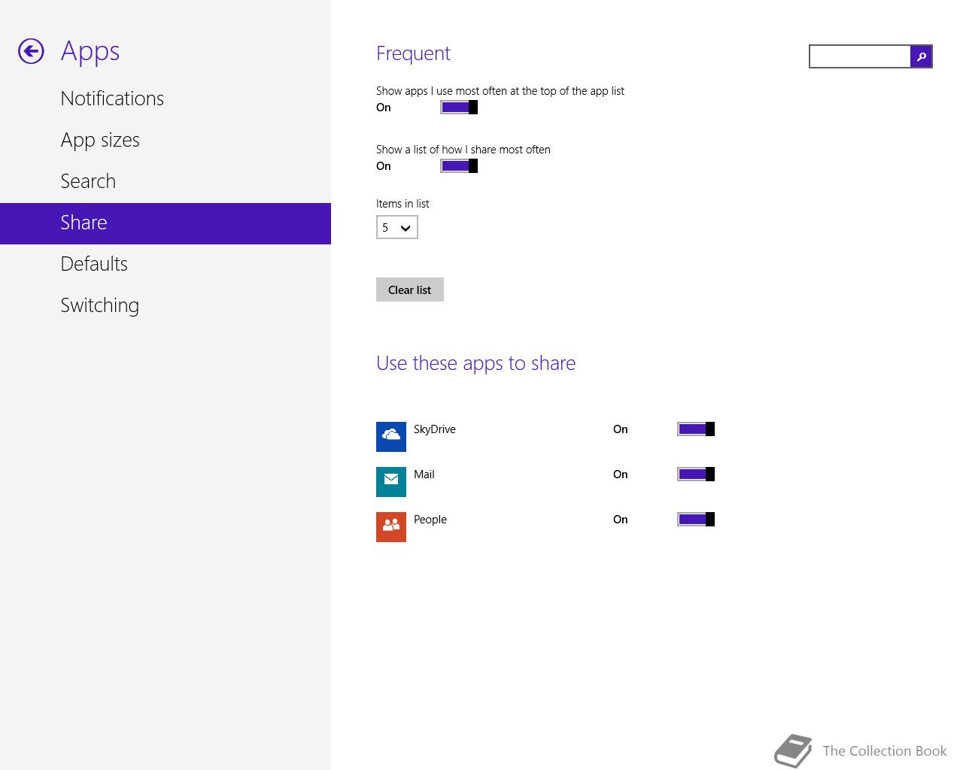
Task: Click the search magnifier button
Action: click(921, 56)
